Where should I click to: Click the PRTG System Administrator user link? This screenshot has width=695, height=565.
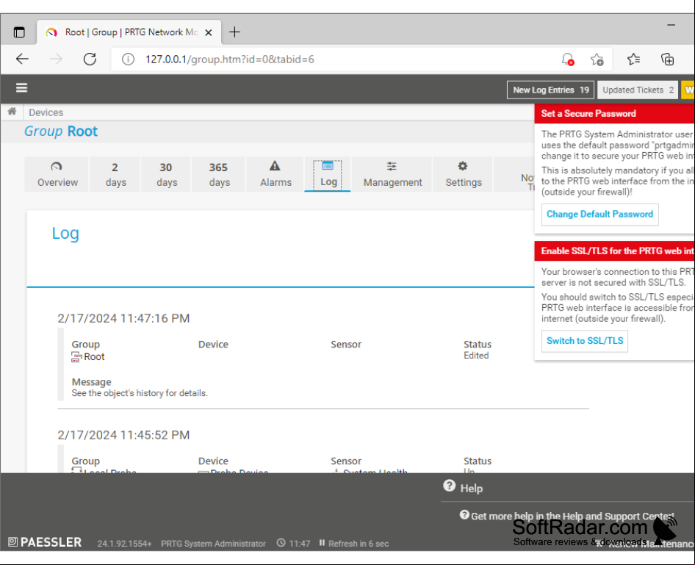pyautogui.click(x=213, y=544)
